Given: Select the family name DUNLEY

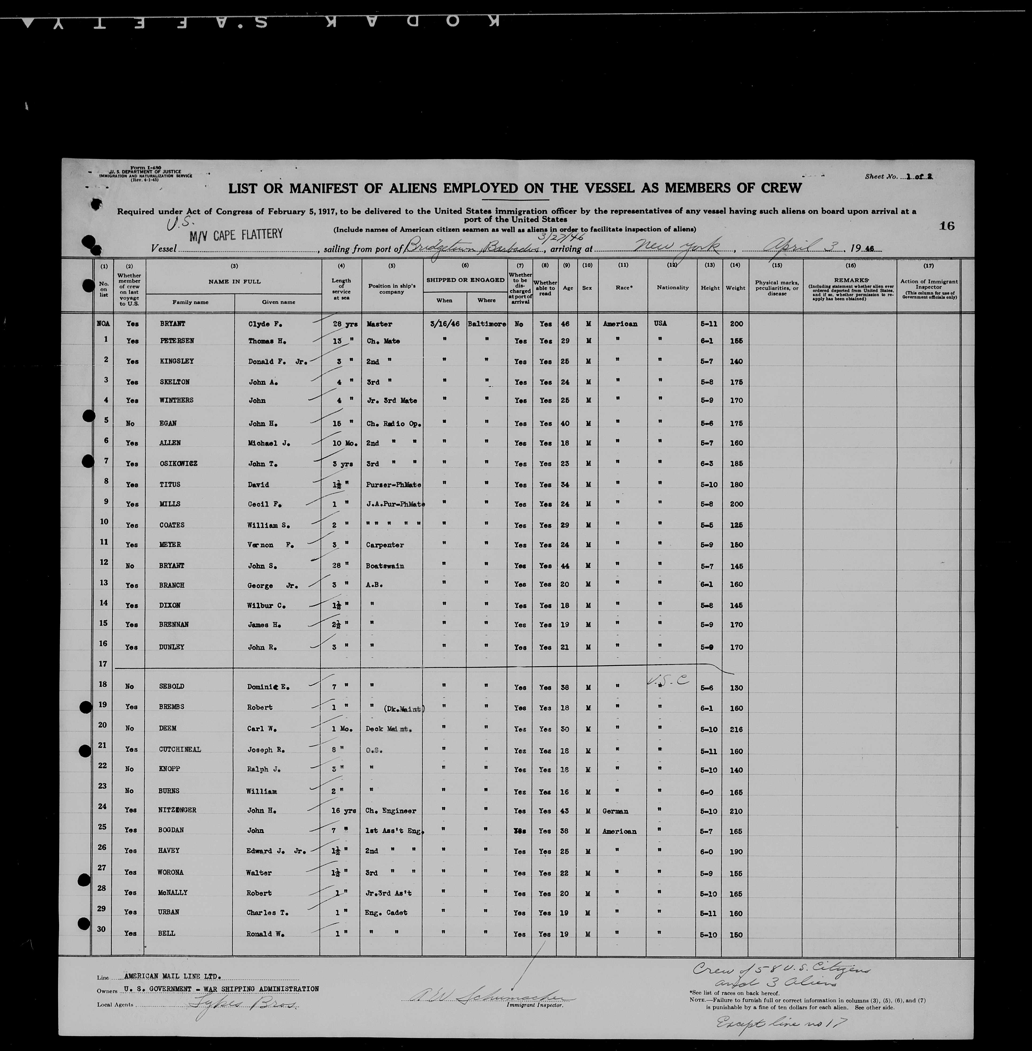Looking at the screenshot, I should tap(172, 647).
